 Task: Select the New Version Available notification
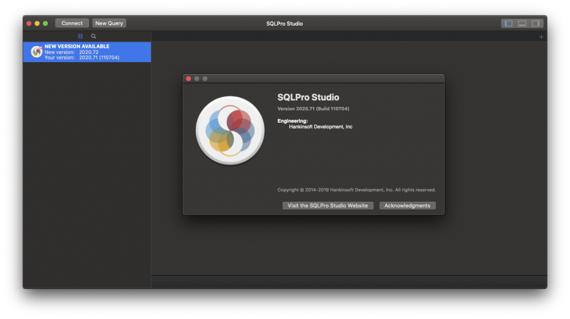(87, 52)
